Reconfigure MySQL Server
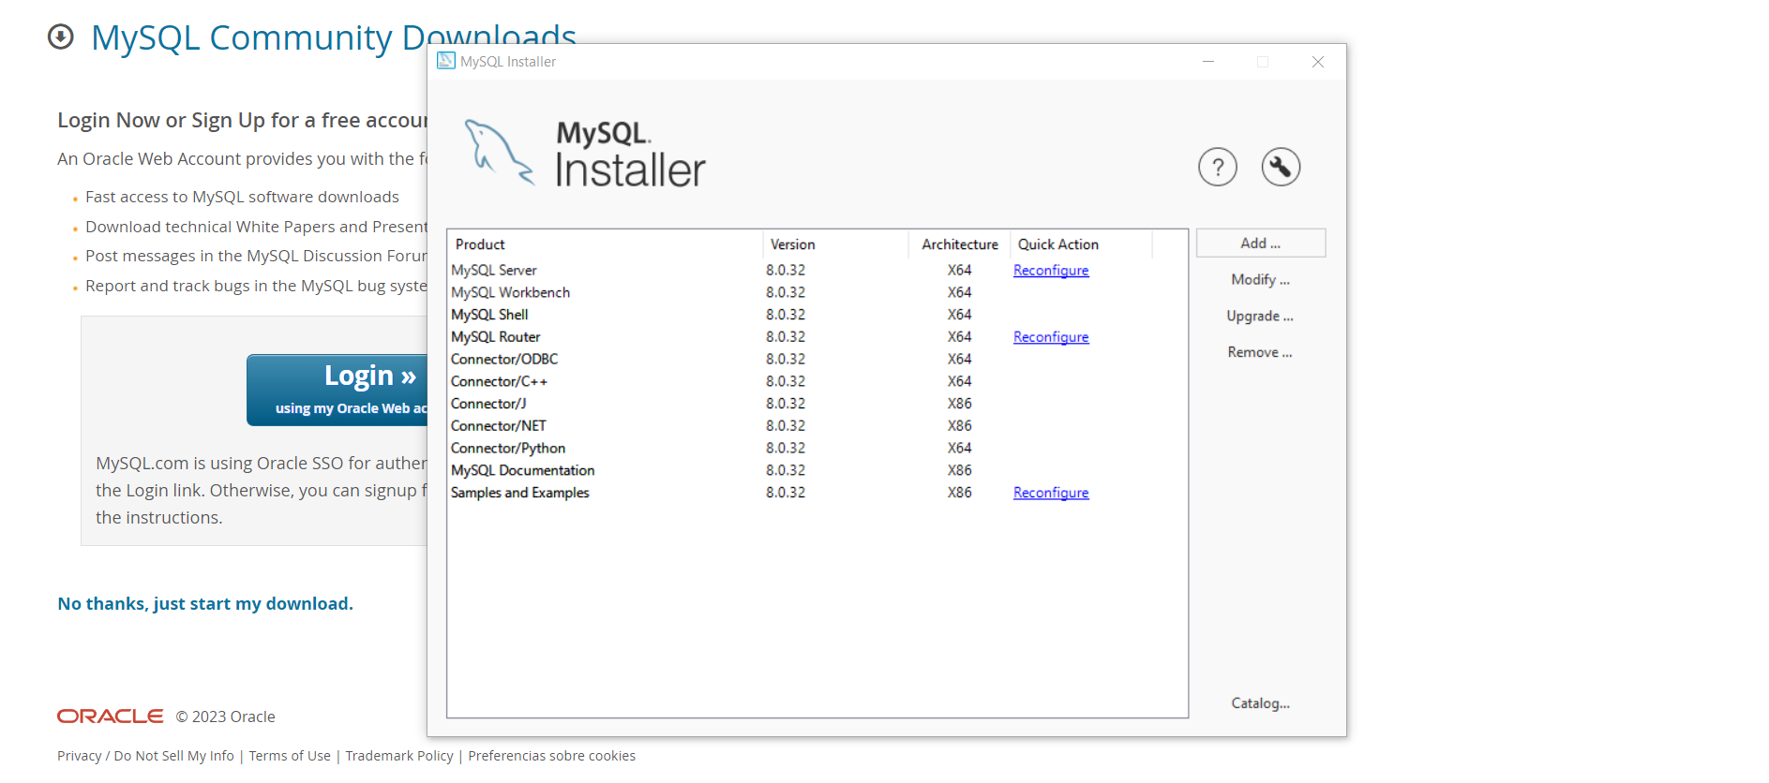1769x783 pixels. 1051,271
